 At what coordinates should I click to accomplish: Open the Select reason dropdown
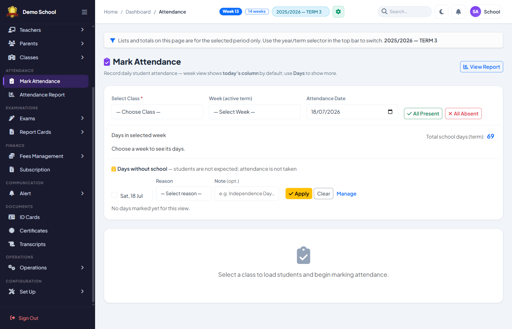(x=184, y=194)
